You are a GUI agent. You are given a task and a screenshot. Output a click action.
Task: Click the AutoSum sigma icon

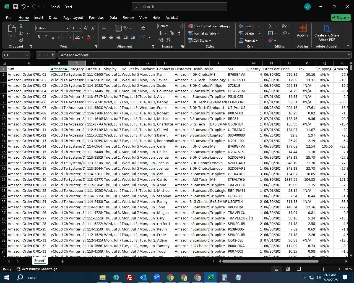270,26
